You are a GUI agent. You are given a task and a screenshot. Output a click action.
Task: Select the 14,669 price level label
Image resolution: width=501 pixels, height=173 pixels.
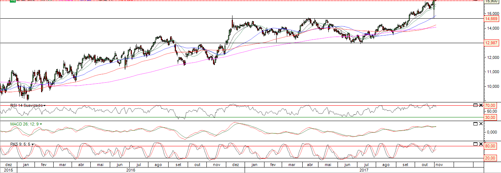pyautogui.click(x=491, y=19)
